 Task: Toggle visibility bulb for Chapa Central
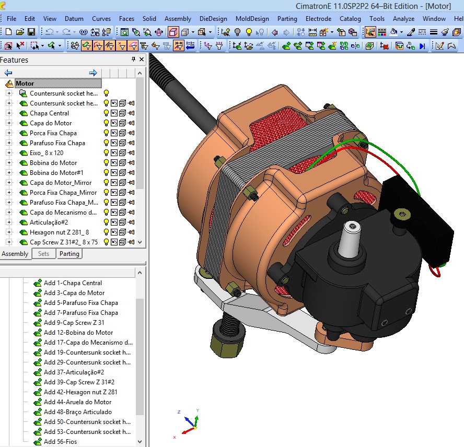(106, 113)
